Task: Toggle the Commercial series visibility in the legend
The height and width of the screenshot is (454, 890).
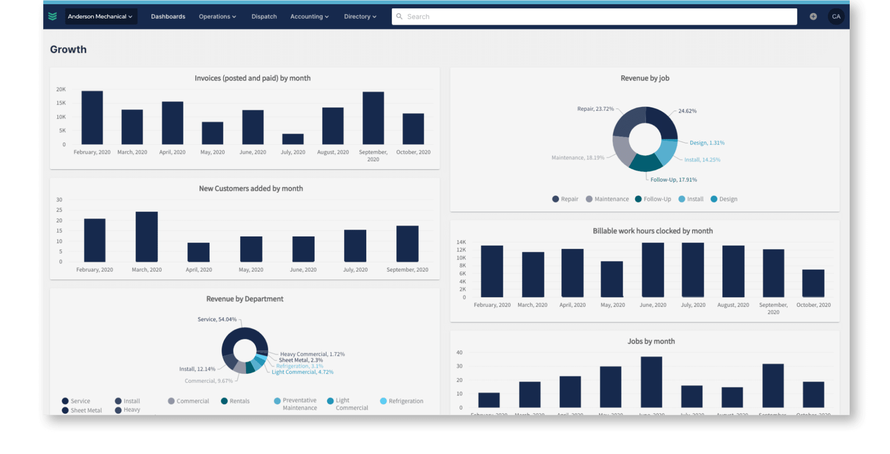Action: [x=172, y=401]
